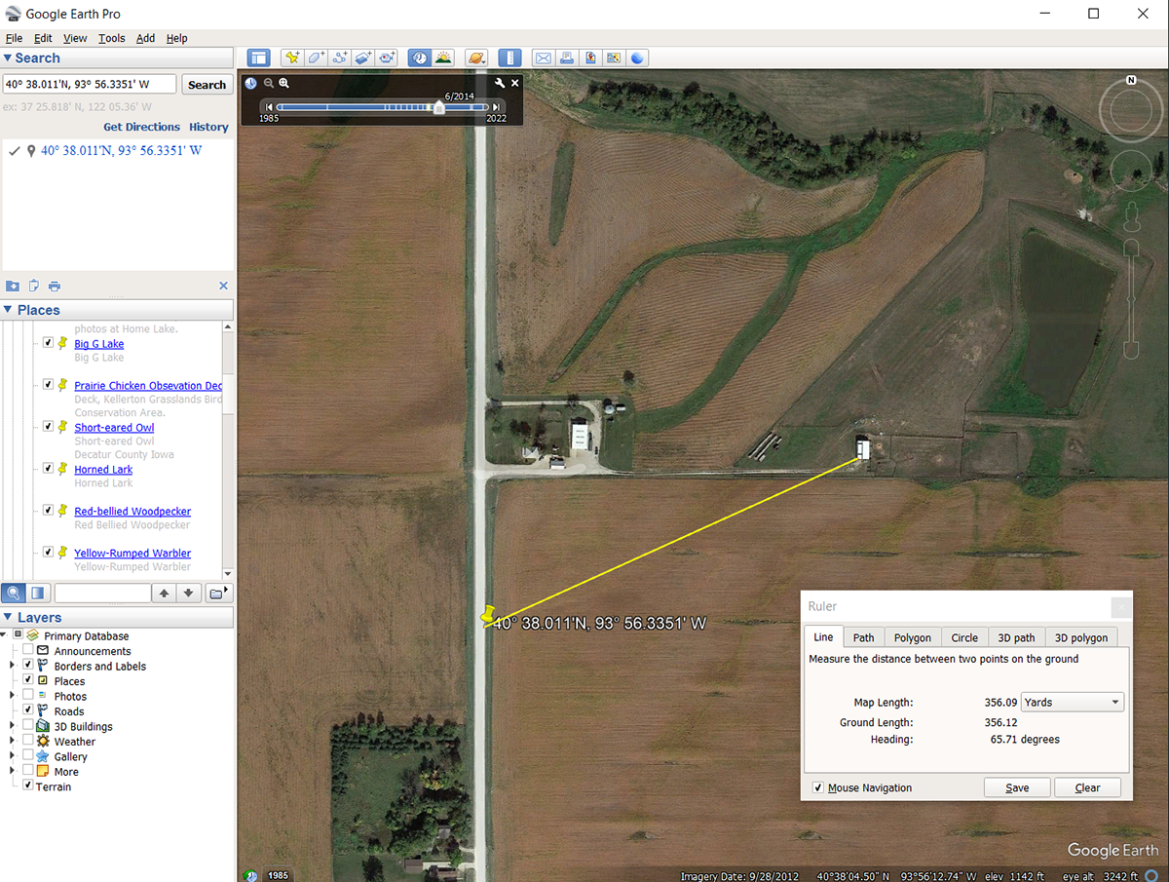Uncheck the Short-eared Owl placemark
Image resolution: width=1169 pixels, height=882 pixels.
coord(48,427)
